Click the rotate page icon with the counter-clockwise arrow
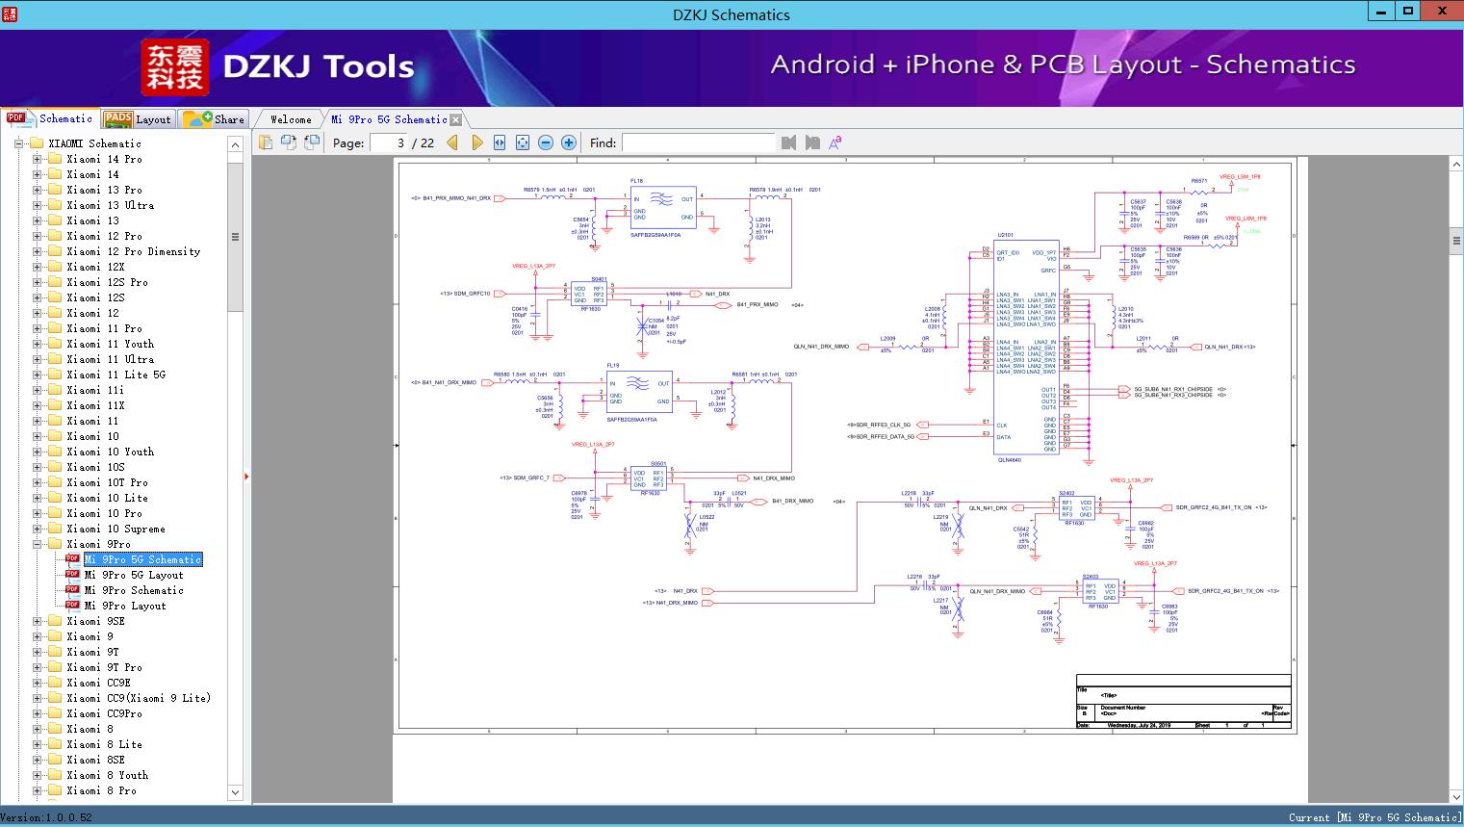The image size is (1464, 827). point(311,142)
